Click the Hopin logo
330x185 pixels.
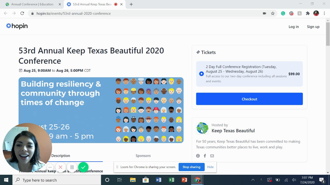(x=17, y=26)
